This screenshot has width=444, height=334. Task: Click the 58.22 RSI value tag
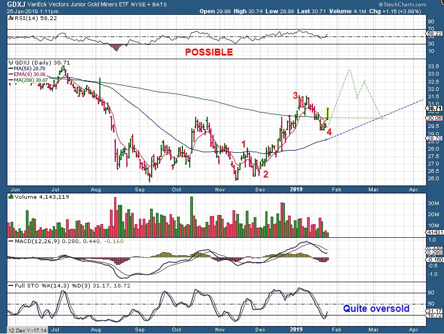[x=434, y=33]
